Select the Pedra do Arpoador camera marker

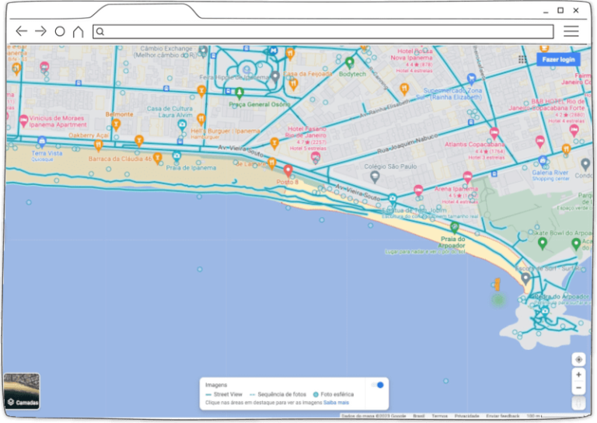coord(545,311)
